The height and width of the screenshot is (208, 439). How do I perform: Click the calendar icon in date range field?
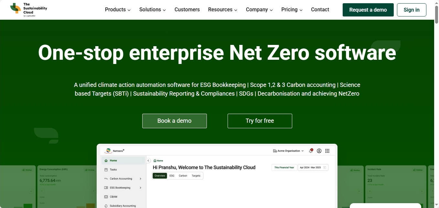pos(325,167)
